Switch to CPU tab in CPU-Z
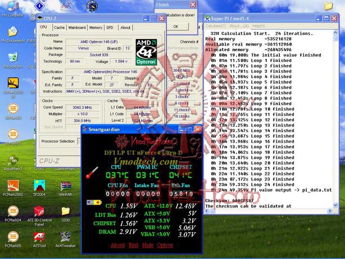The width and height of the screenshot is (345, 259). (x=43, y=27)
